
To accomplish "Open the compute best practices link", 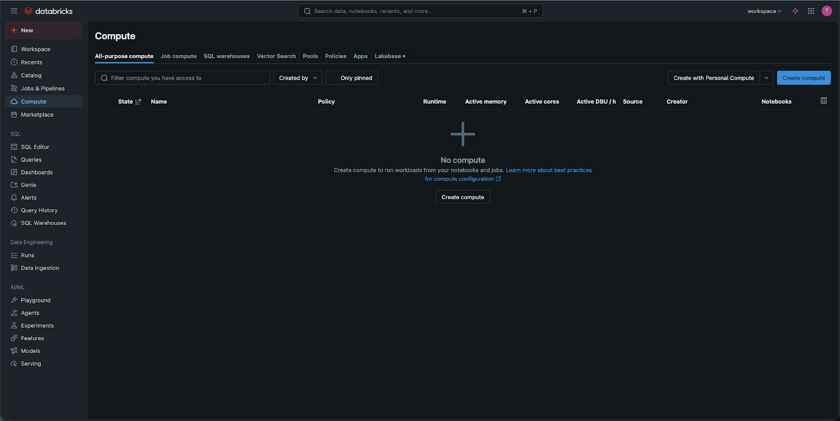I will tap(548, 170).
